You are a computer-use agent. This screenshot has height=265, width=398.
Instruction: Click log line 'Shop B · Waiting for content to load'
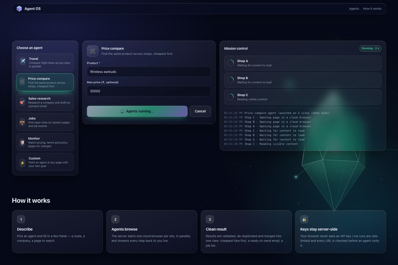(x=264, y=135)
